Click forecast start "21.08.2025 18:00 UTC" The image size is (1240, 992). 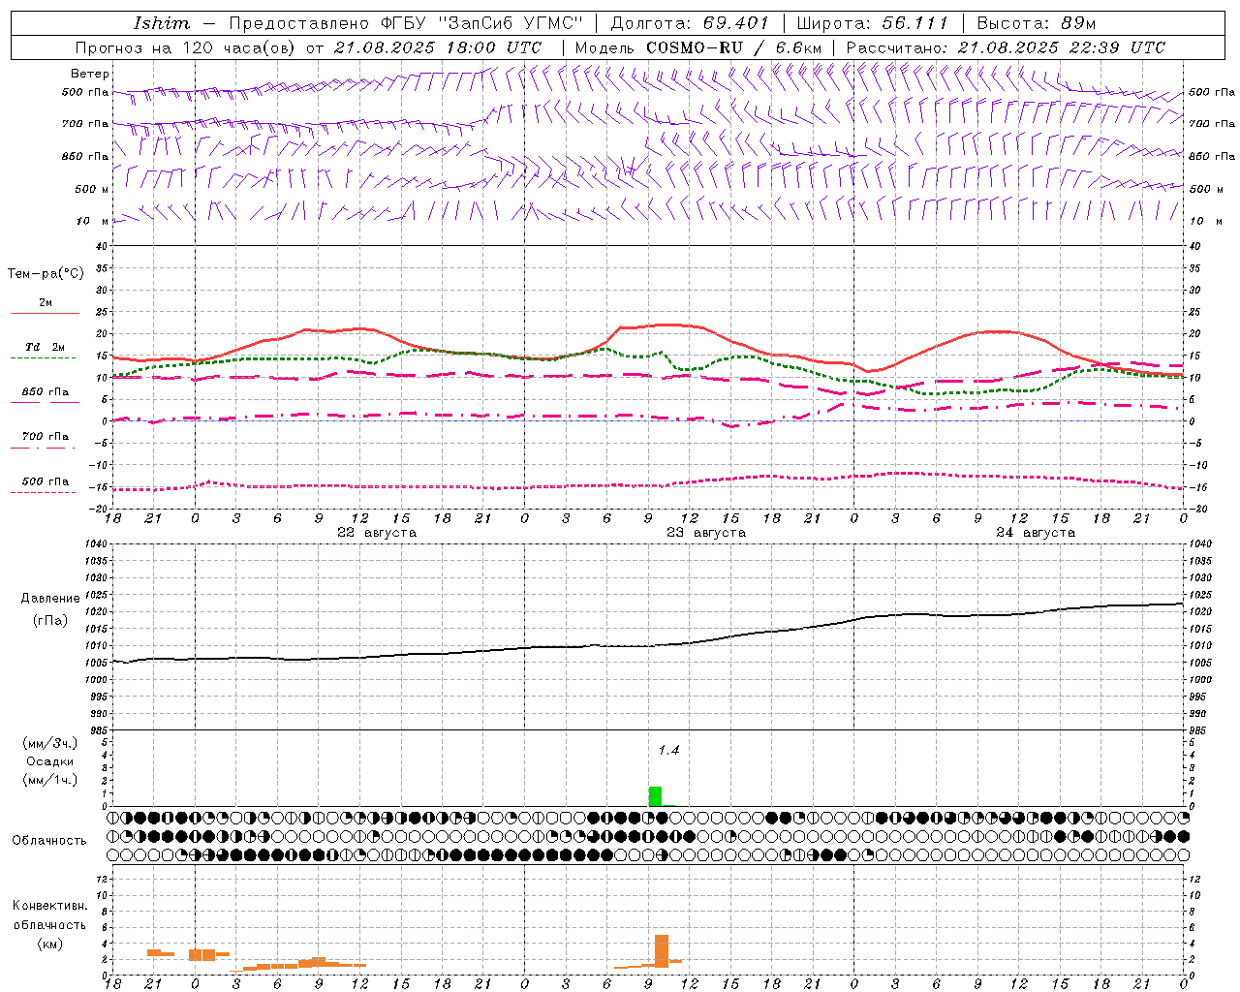click(x=438, y=47)
